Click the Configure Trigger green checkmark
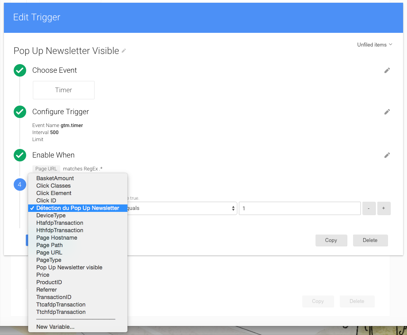Screen dimensions: 407x335 point(20,112)
